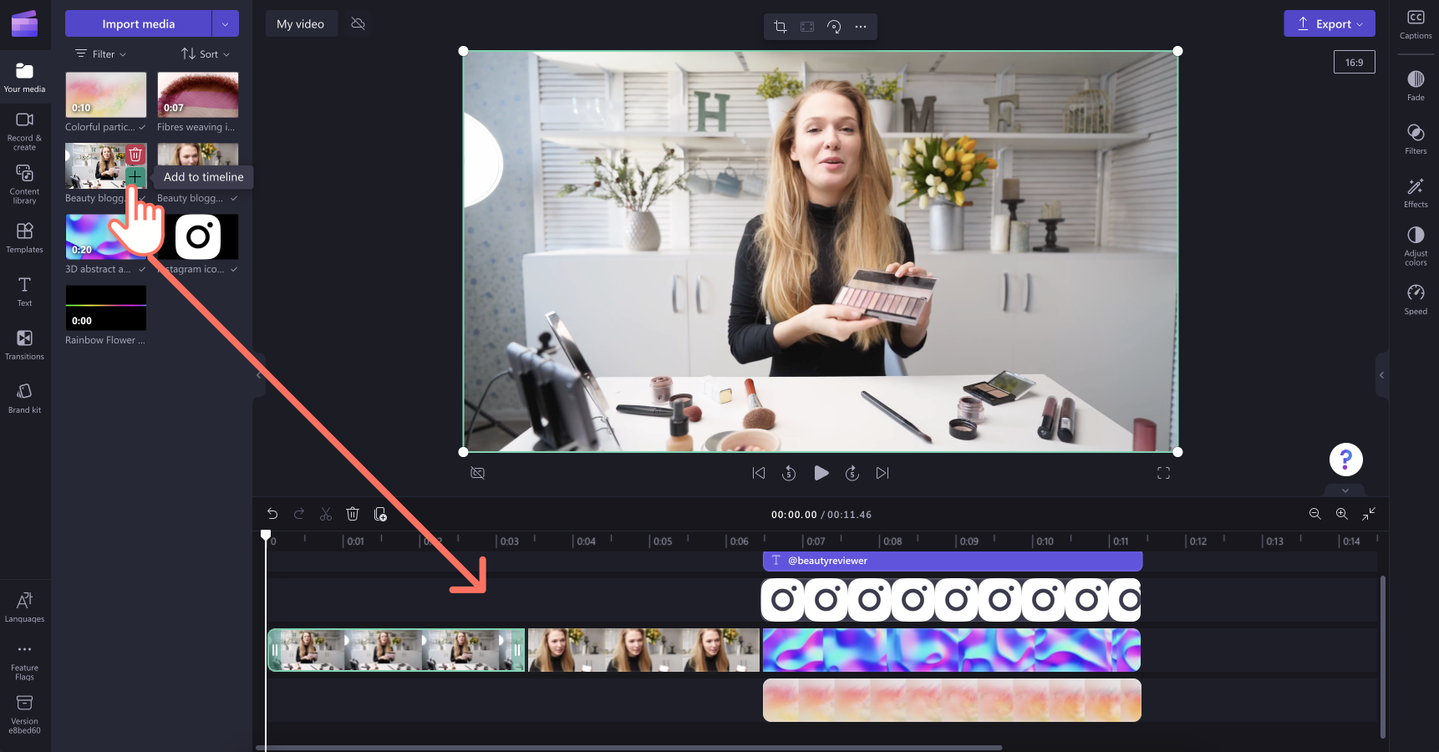The width and height of the screenshot is (1439, 752).
Task: Zoom out the timeline
Action: point(1315,514)
